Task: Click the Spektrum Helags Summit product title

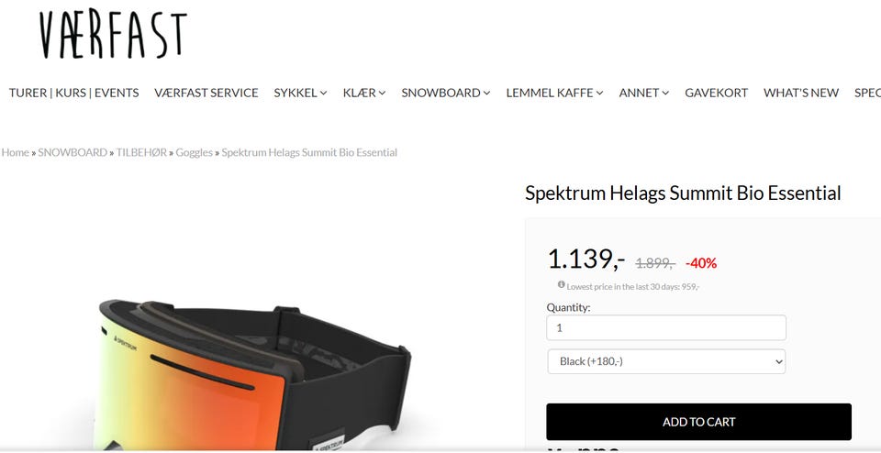Action: pyautogui.click(x=683, y=193)
